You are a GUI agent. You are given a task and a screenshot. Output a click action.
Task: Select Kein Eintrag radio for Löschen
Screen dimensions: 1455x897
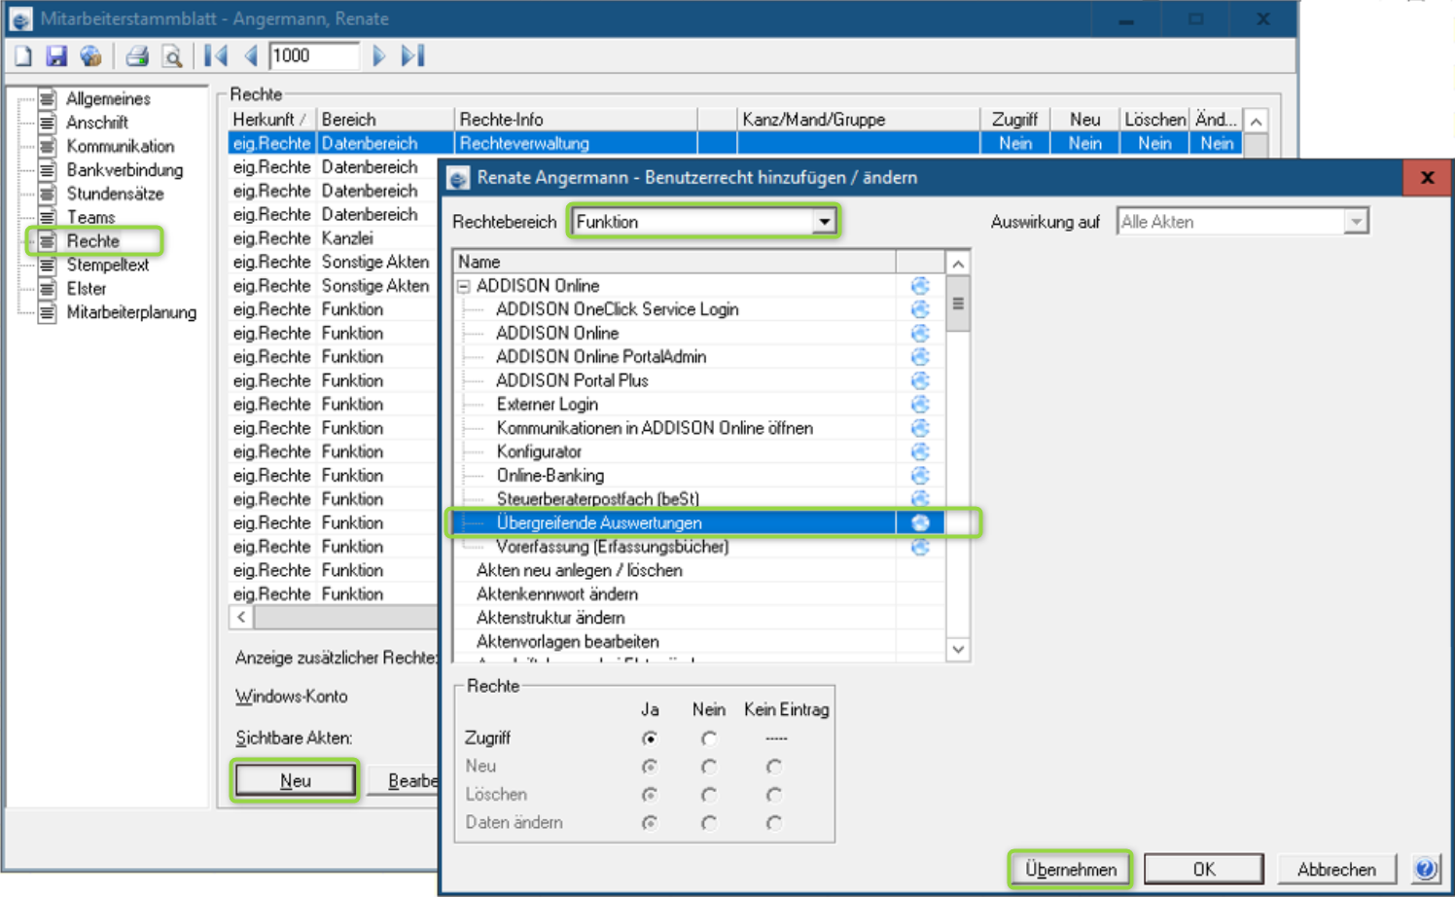point(774,795)
